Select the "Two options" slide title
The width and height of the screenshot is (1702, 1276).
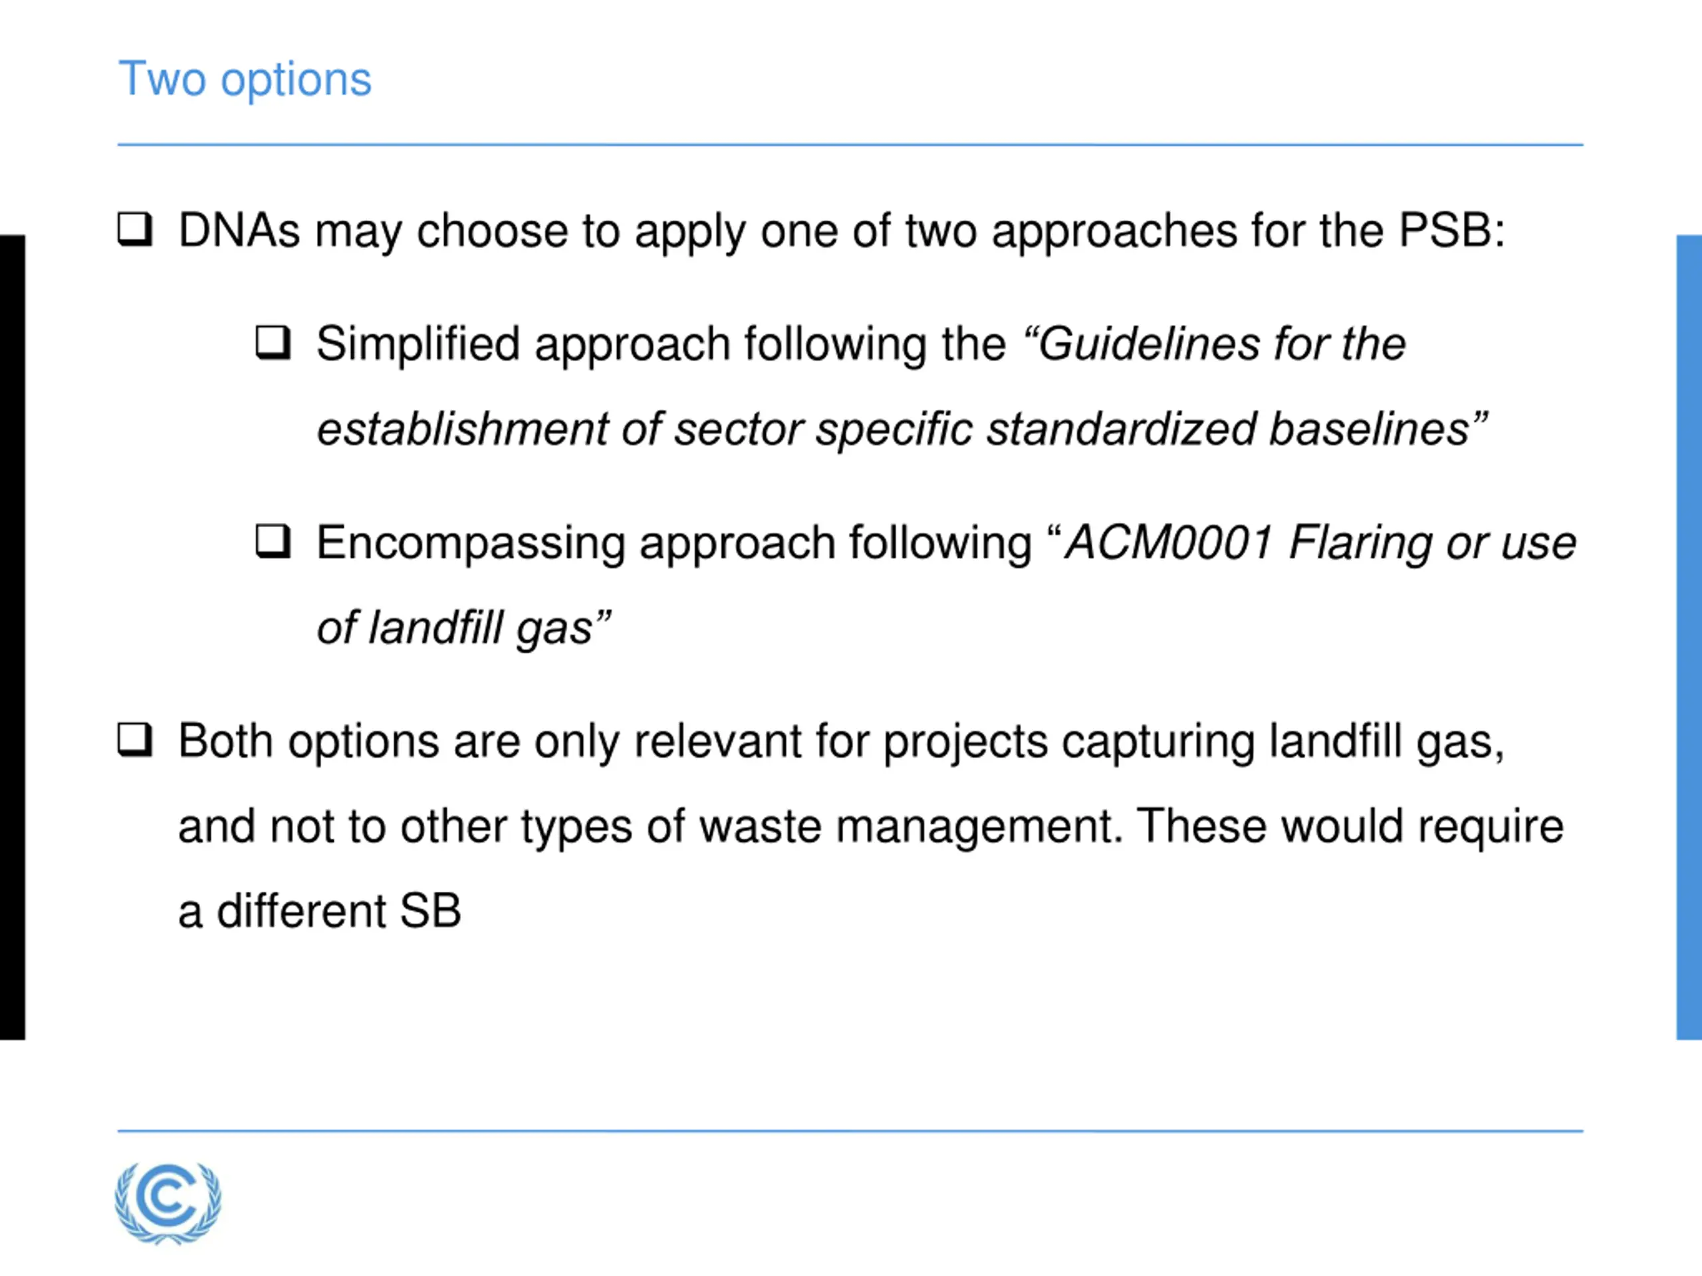click(245, 80)
